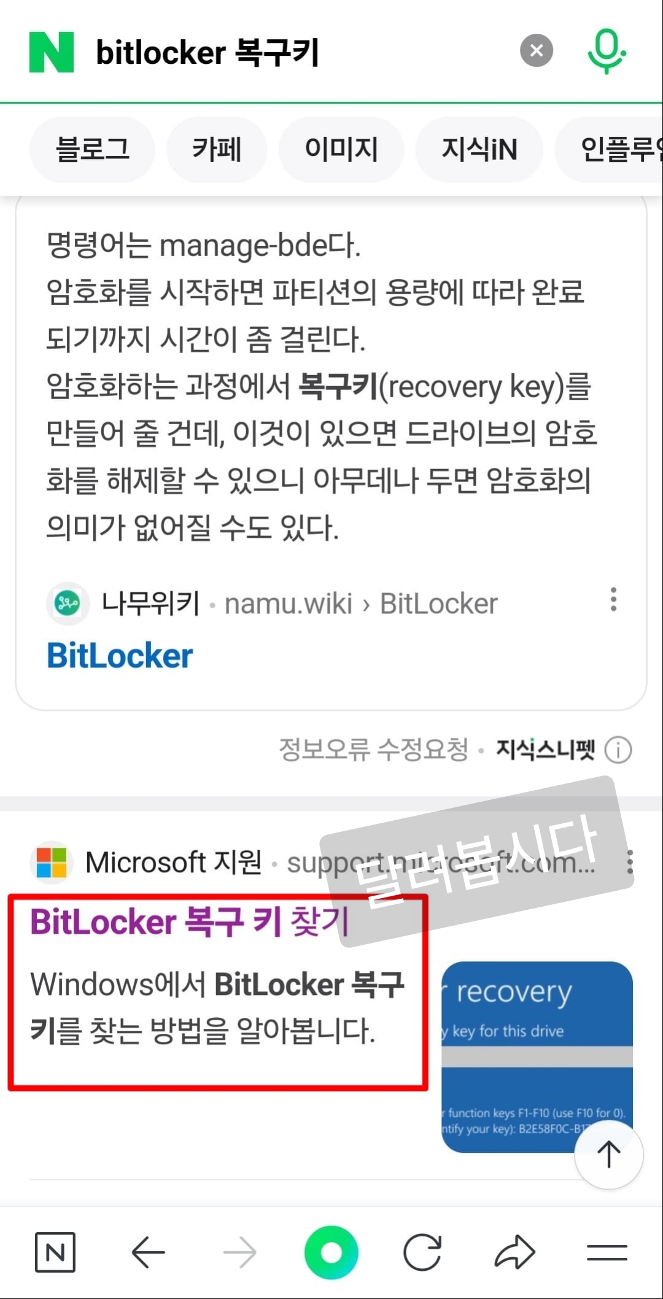
Task: Open the 지식iN tab
Action: pyautogui.click(x=479, y=149)
